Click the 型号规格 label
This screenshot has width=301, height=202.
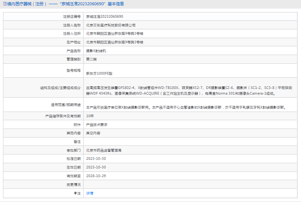click(x=73, y=70)
